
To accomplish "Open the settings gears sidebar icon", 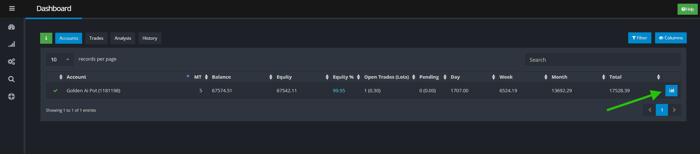I will click(x=11, y=61).
